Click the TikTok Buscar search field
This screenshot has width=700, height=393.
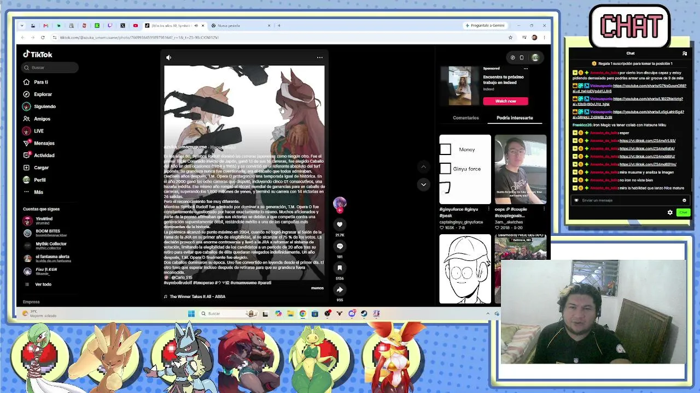(x=51, y=68)
